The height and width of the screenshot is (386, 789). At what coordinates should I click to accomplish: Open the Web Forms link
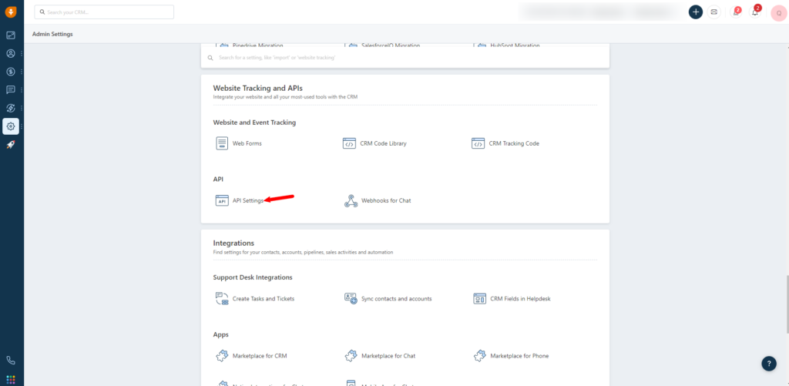coord(247,143)
